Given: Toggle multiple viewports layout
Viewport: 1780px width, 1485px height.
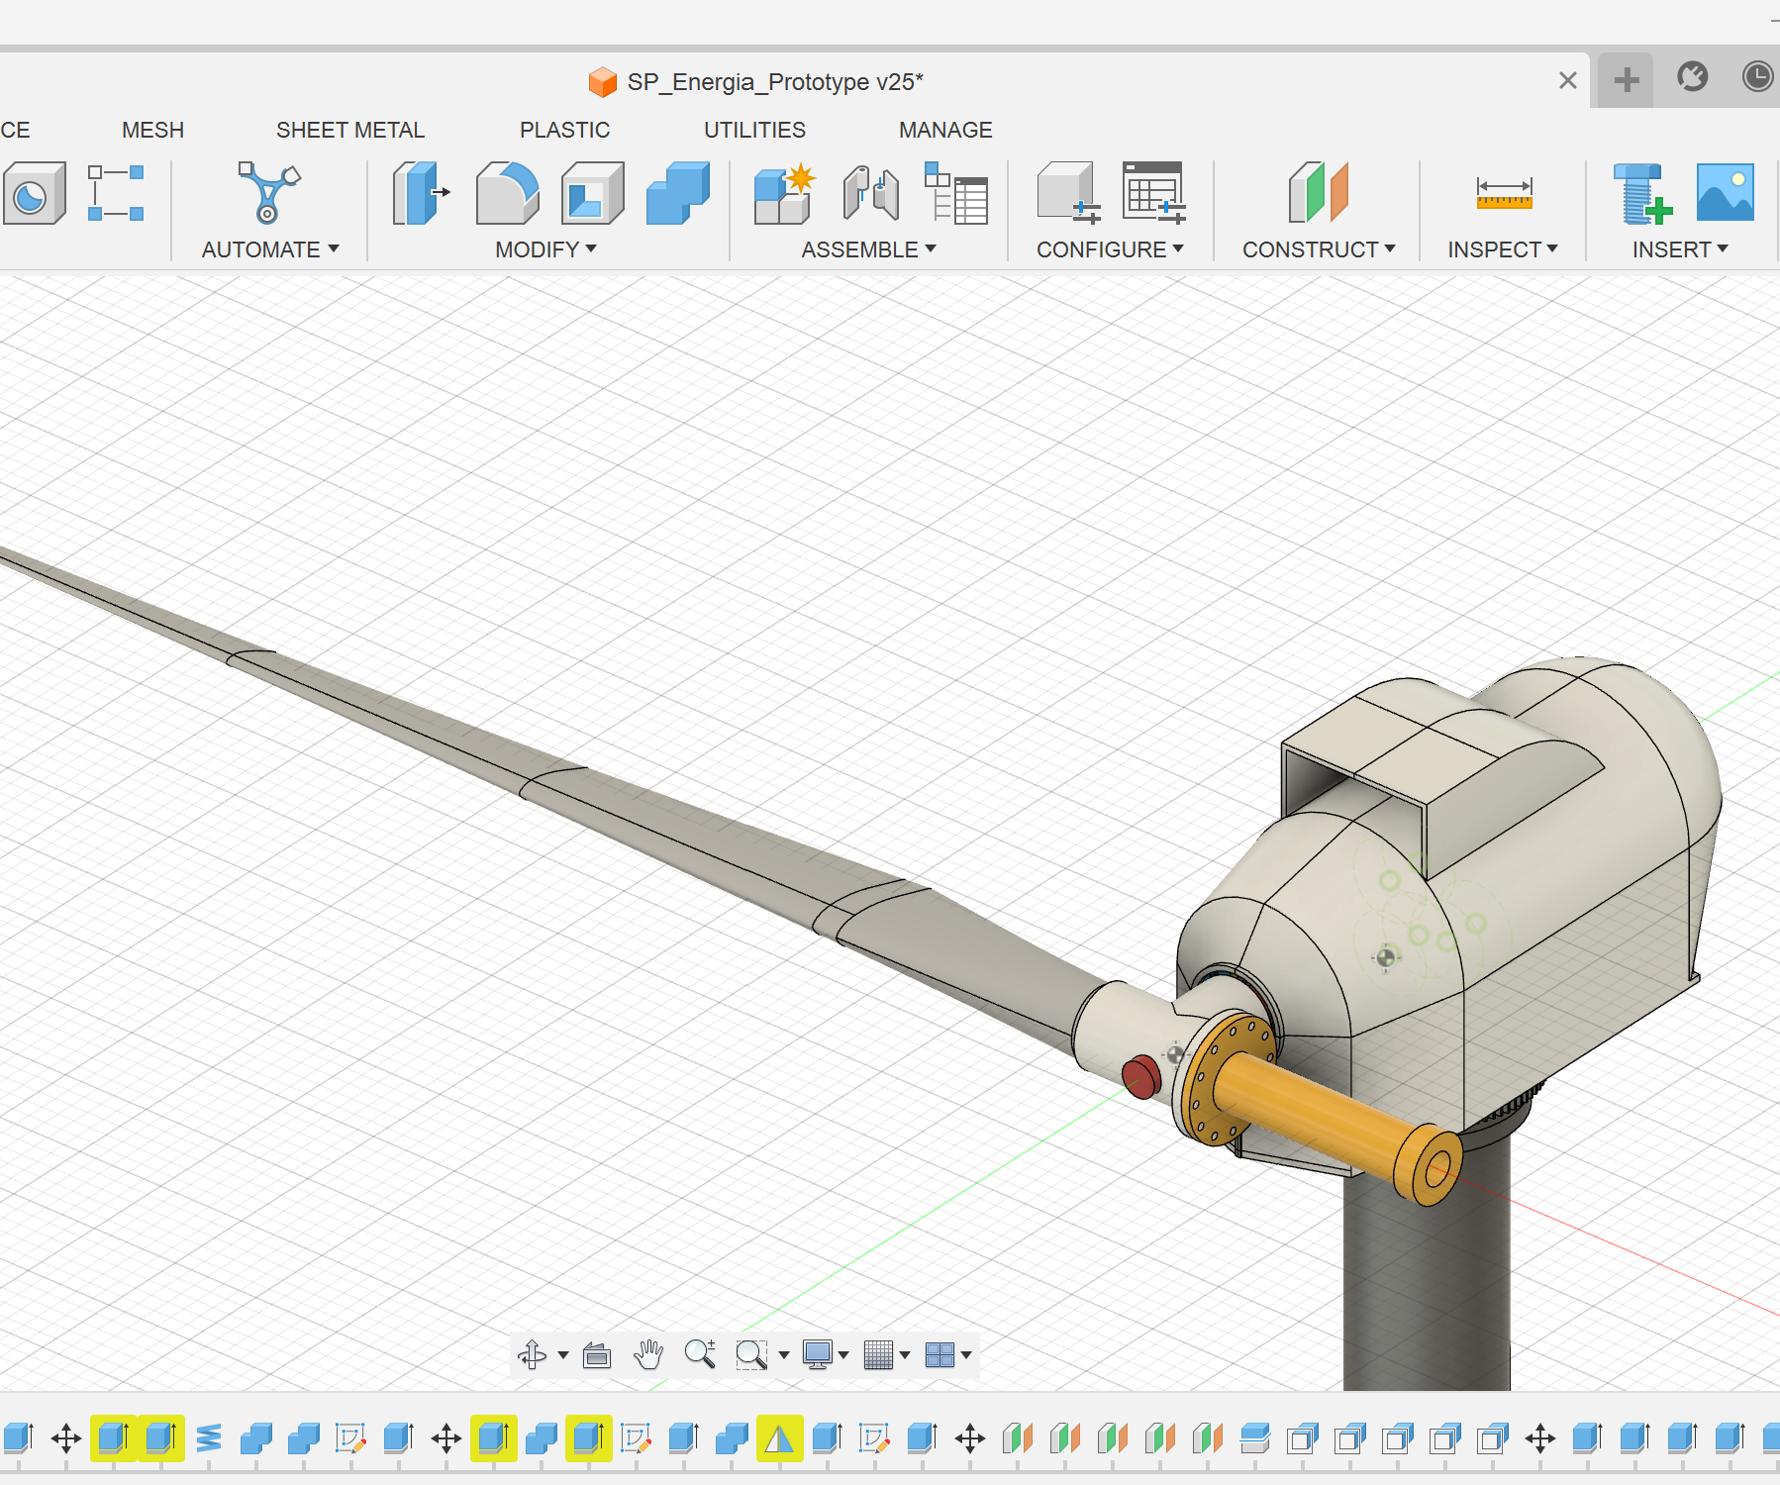Looking at the screenshot, I should click(x=941, y=1355).
